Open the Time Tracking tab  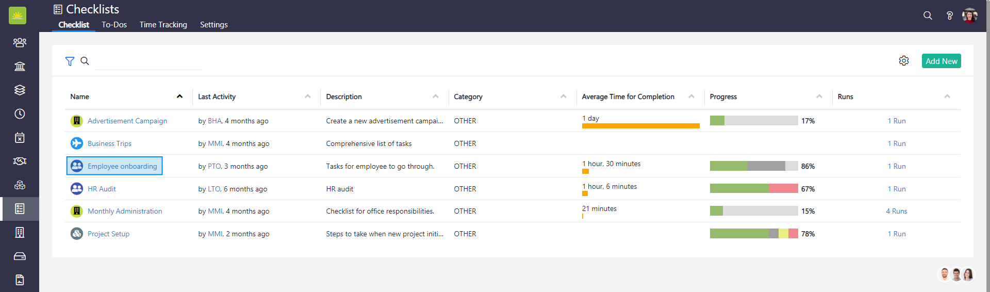tap(163, 25)
